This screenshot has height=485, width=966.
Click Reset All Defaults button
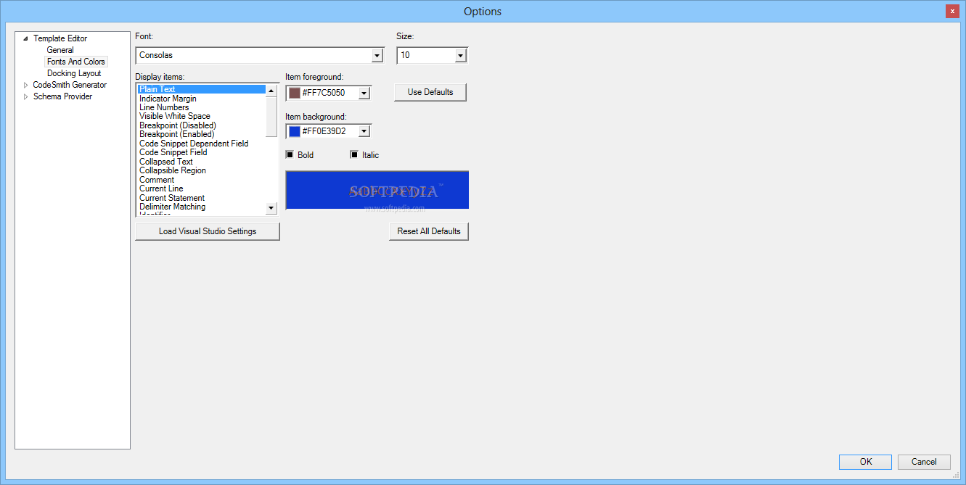click(429, 231)
